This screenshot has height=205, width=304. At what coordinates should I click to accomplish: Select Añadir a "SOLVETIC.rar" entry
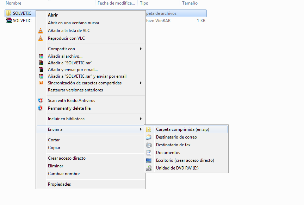pos(91,63)
